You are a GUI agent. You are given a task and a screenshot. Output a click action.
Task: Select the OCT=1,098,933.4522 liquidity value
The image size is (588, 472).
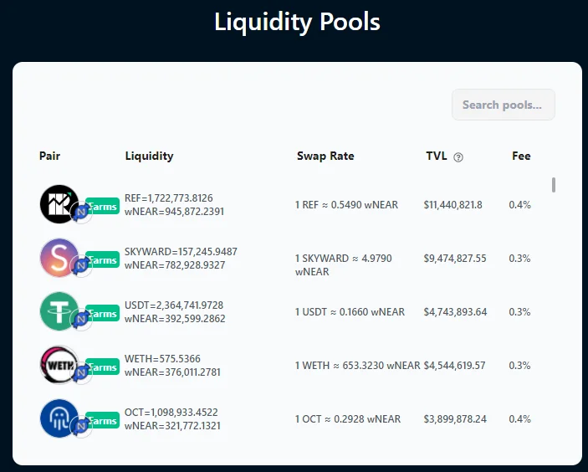click(171, 413)
